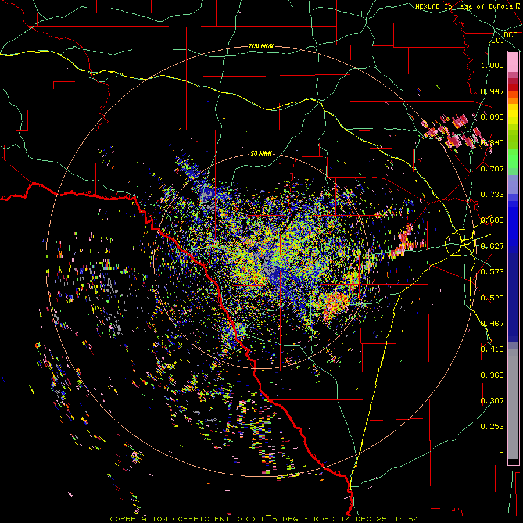Select the 0.627 scale value label
Screen dimensions: 523x523
[492, 246]
